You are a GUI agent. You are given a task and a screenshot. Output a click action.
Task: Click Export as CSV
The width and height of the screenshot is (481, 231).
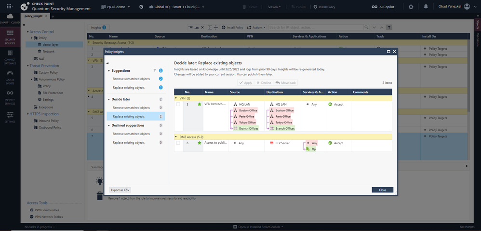(x=120, y=190)
